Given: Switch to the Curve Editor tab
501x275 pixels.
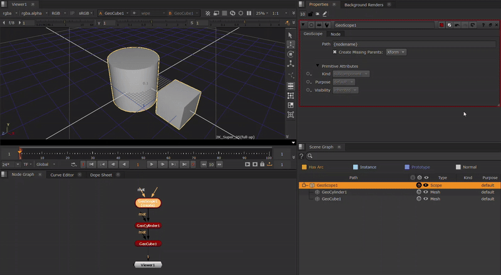Looking at the screenshot, I should (62, 175).
